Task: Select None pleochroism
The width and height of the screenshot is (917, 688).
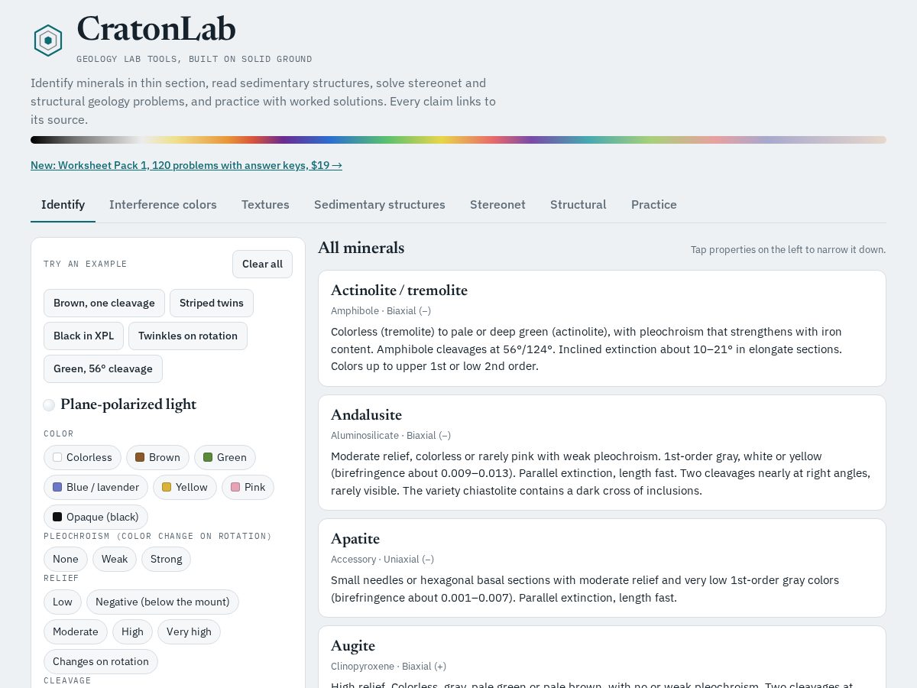Action: coord(66,559)
